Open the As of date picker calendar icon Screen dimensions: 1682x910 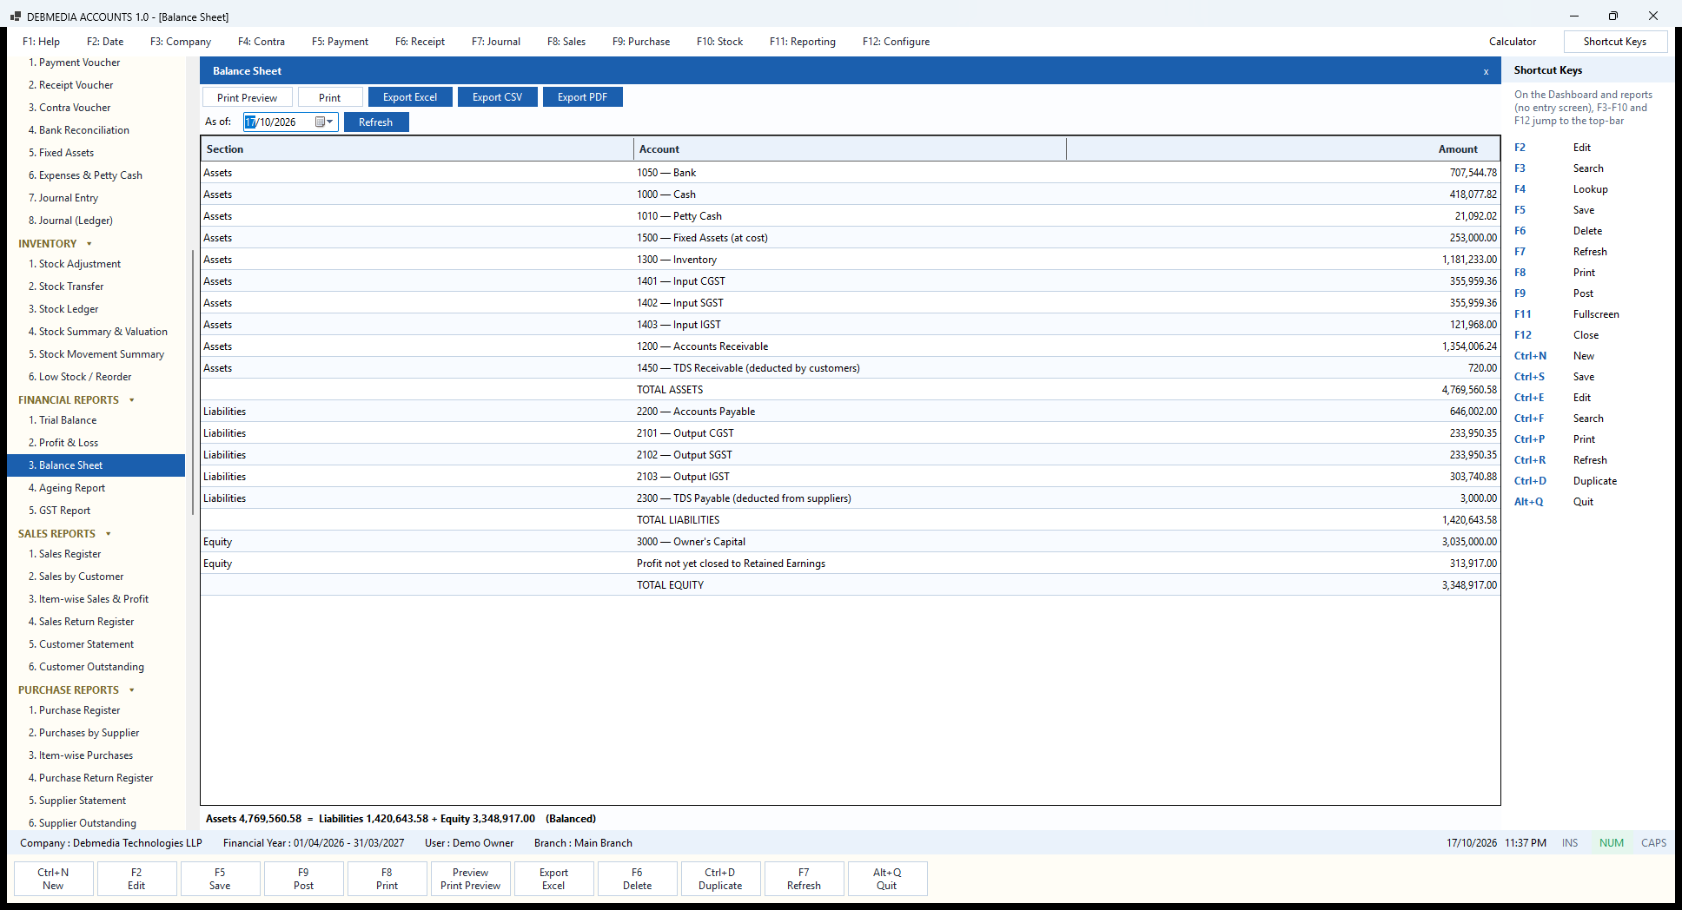324,122
